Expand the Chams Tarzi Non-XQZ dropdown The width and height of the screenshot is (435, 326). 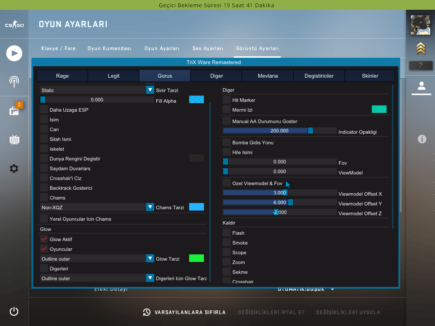click(x=97, y=207)
